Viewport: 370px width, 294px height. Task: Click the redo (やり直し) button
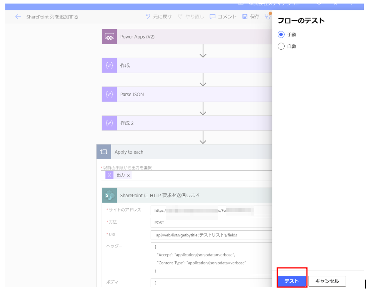point(191,17)
